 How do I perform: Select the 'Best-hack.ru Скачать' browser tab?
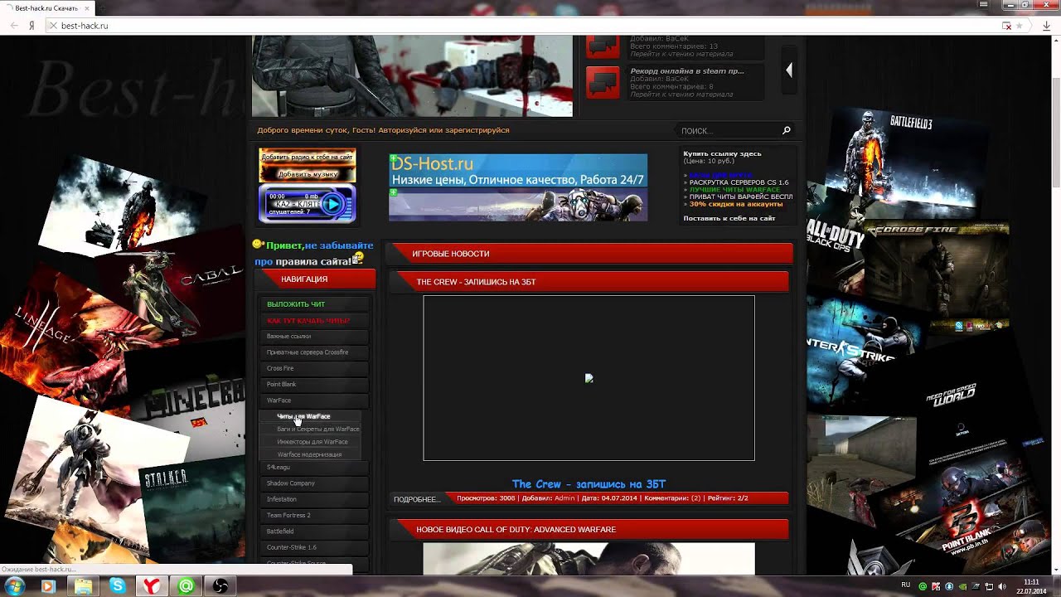(x=47, y=8)
